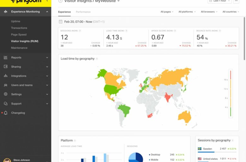Click the Feb 20, 07:00 - Now date range
This screenshot has width=246, height=162.
click(x=78, y=22)
